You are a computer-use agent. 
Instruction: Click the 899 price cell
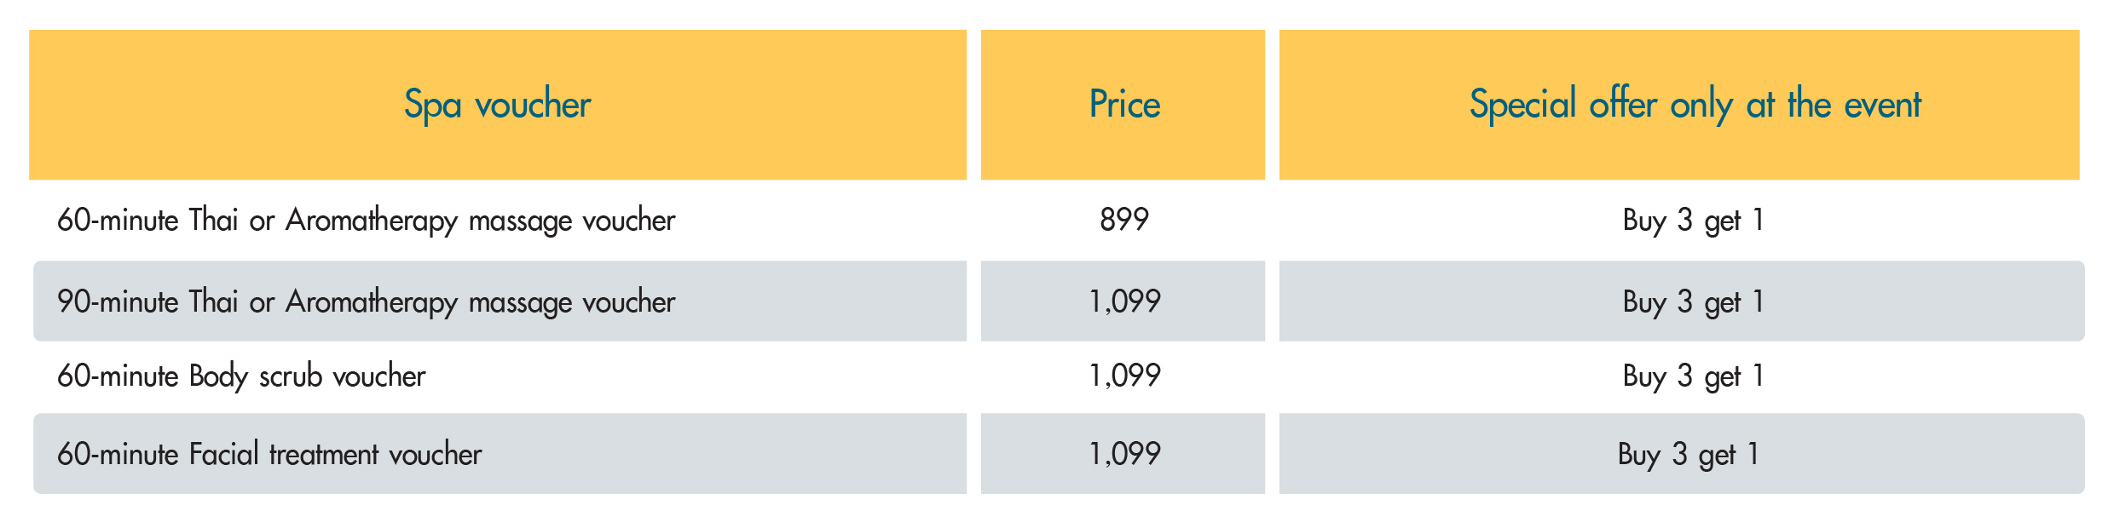1123,221
